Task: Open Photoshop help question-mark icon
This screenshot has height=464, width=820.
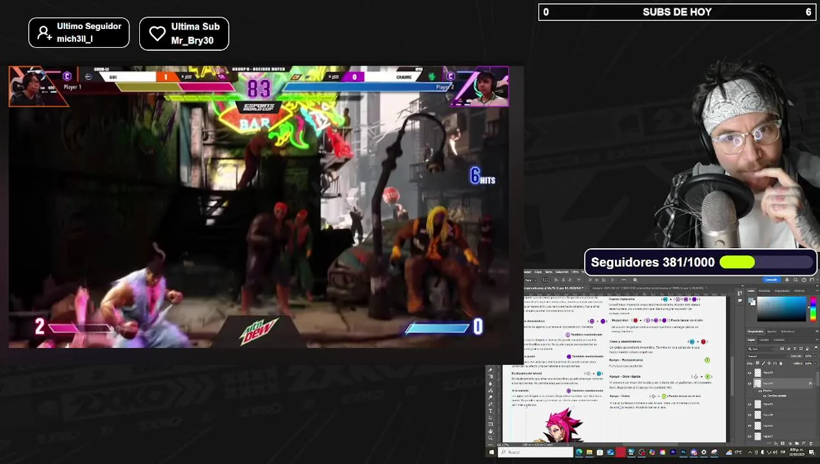Action: coord(804,280)
